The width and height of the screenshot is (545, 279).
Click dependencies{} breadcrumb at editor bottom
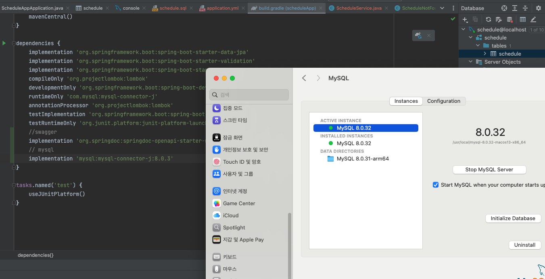35,255
